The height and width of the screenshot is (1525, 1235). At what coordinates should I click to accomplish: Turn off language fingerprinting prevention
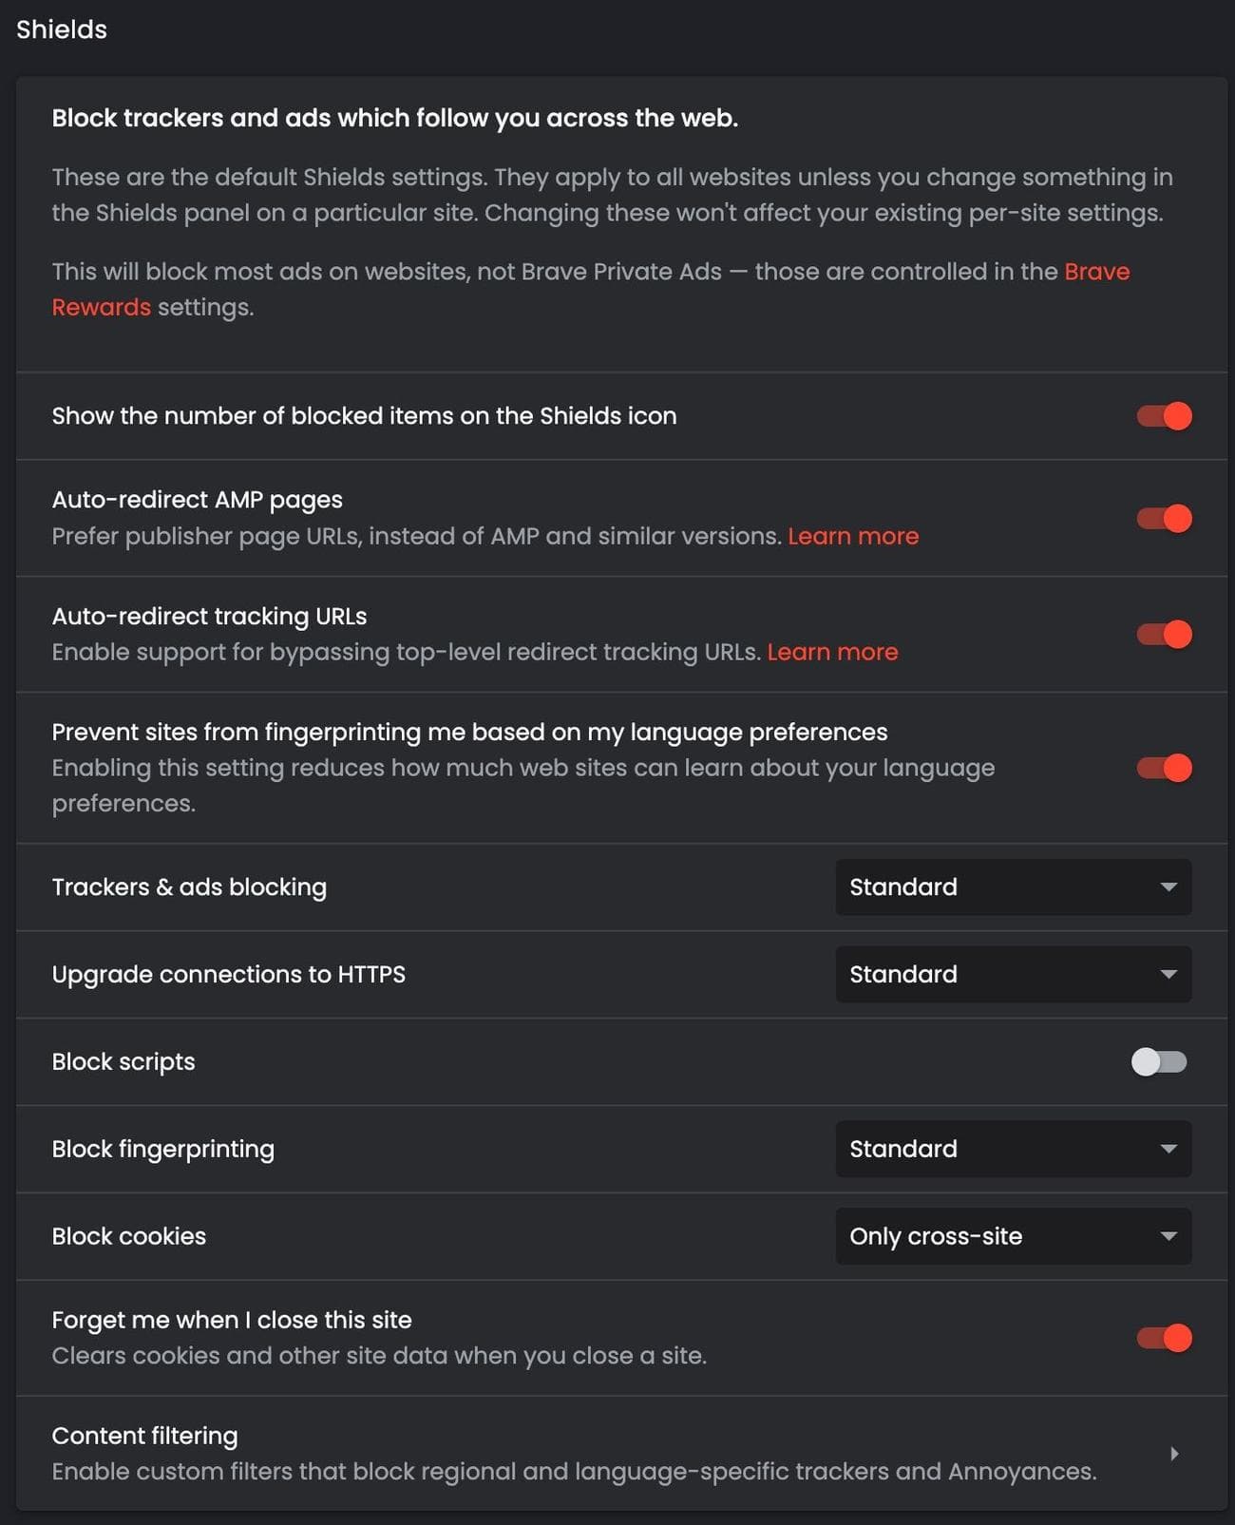1163,766
